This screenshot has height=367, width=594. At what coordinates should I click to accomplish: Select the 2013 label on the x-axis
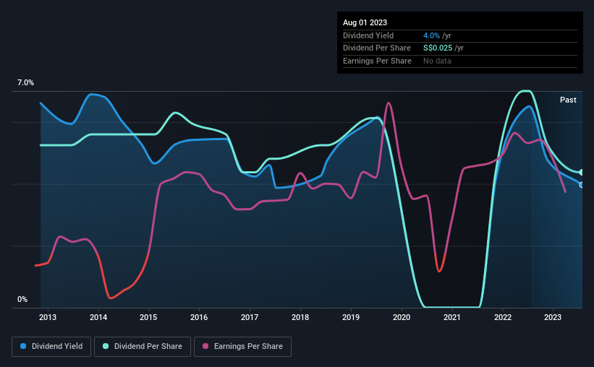tap(48, 317)
